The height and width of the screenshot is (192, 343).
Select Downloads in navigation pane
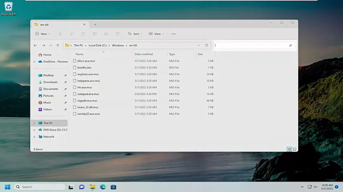48,82
